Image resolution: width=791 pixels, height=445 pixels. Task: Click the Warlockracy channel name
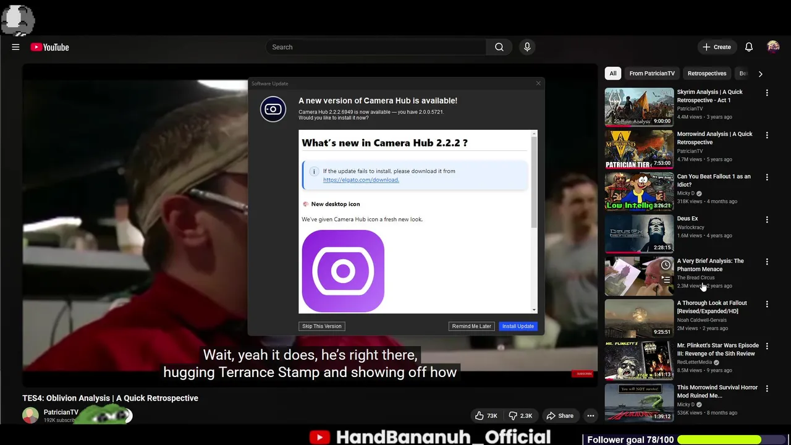point(690,227)
